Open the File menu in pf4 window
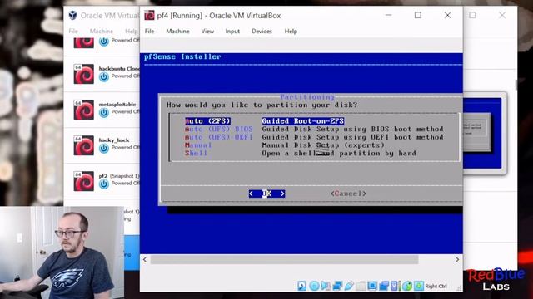The image size is (533, 299). click(149, 32)
